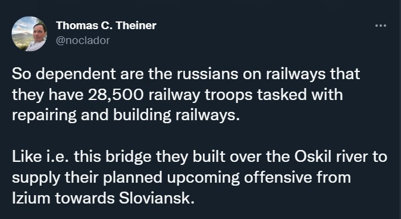Click the word upcoming in the tweet
Image resolution: width=401 pixels, height=219 pixels.
(x=203, y=178)
